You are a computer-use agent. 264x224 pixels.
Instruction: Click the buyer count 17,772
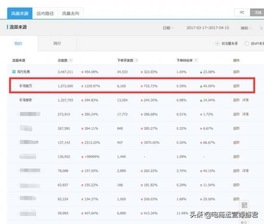coord(122,114)
